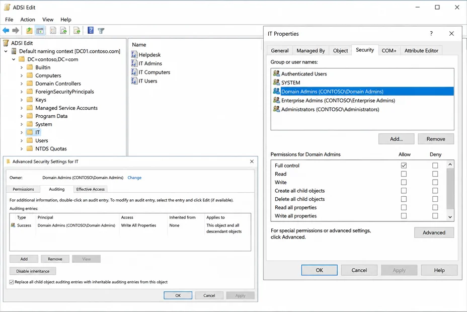
Task: Expand the Computers tree node
Action: (x=22, y=75)
